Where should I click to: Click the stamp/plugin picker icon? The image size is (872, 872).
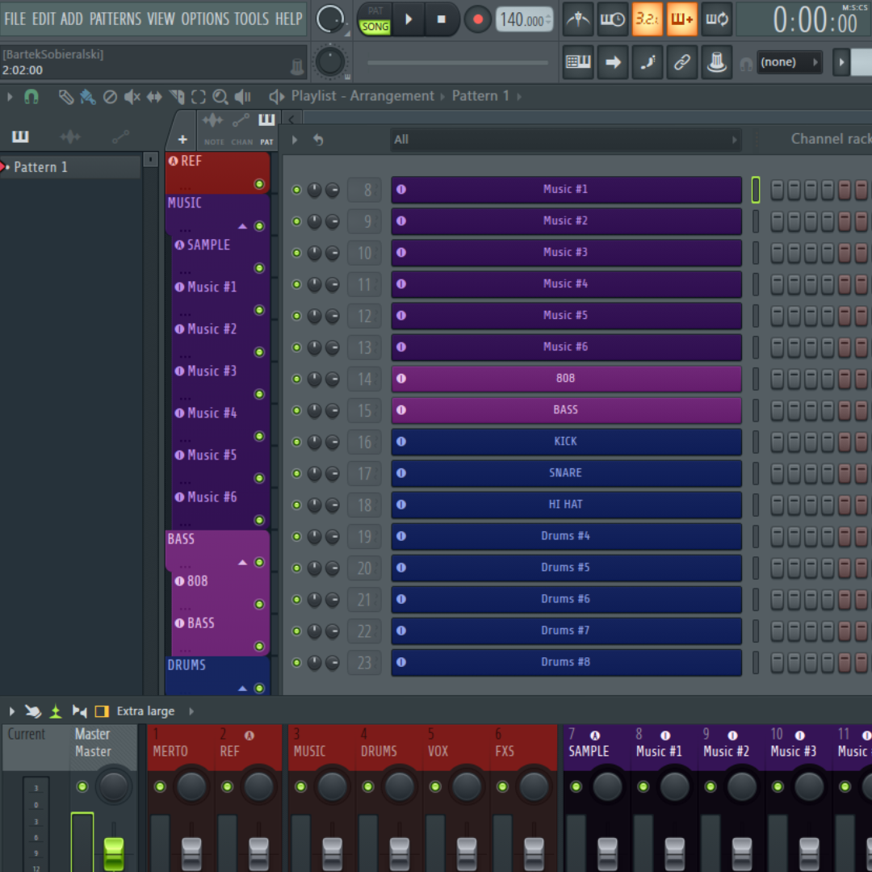point(716,61)
